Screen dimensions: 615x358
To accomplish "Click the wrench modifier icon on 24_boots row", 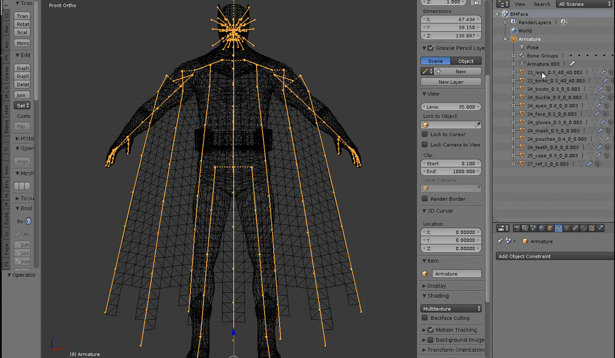I will [x=601, y=89].
